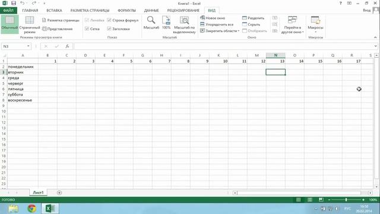
Task: Click the Вход (Sign in) link
Action: click(x=366, y=10)
